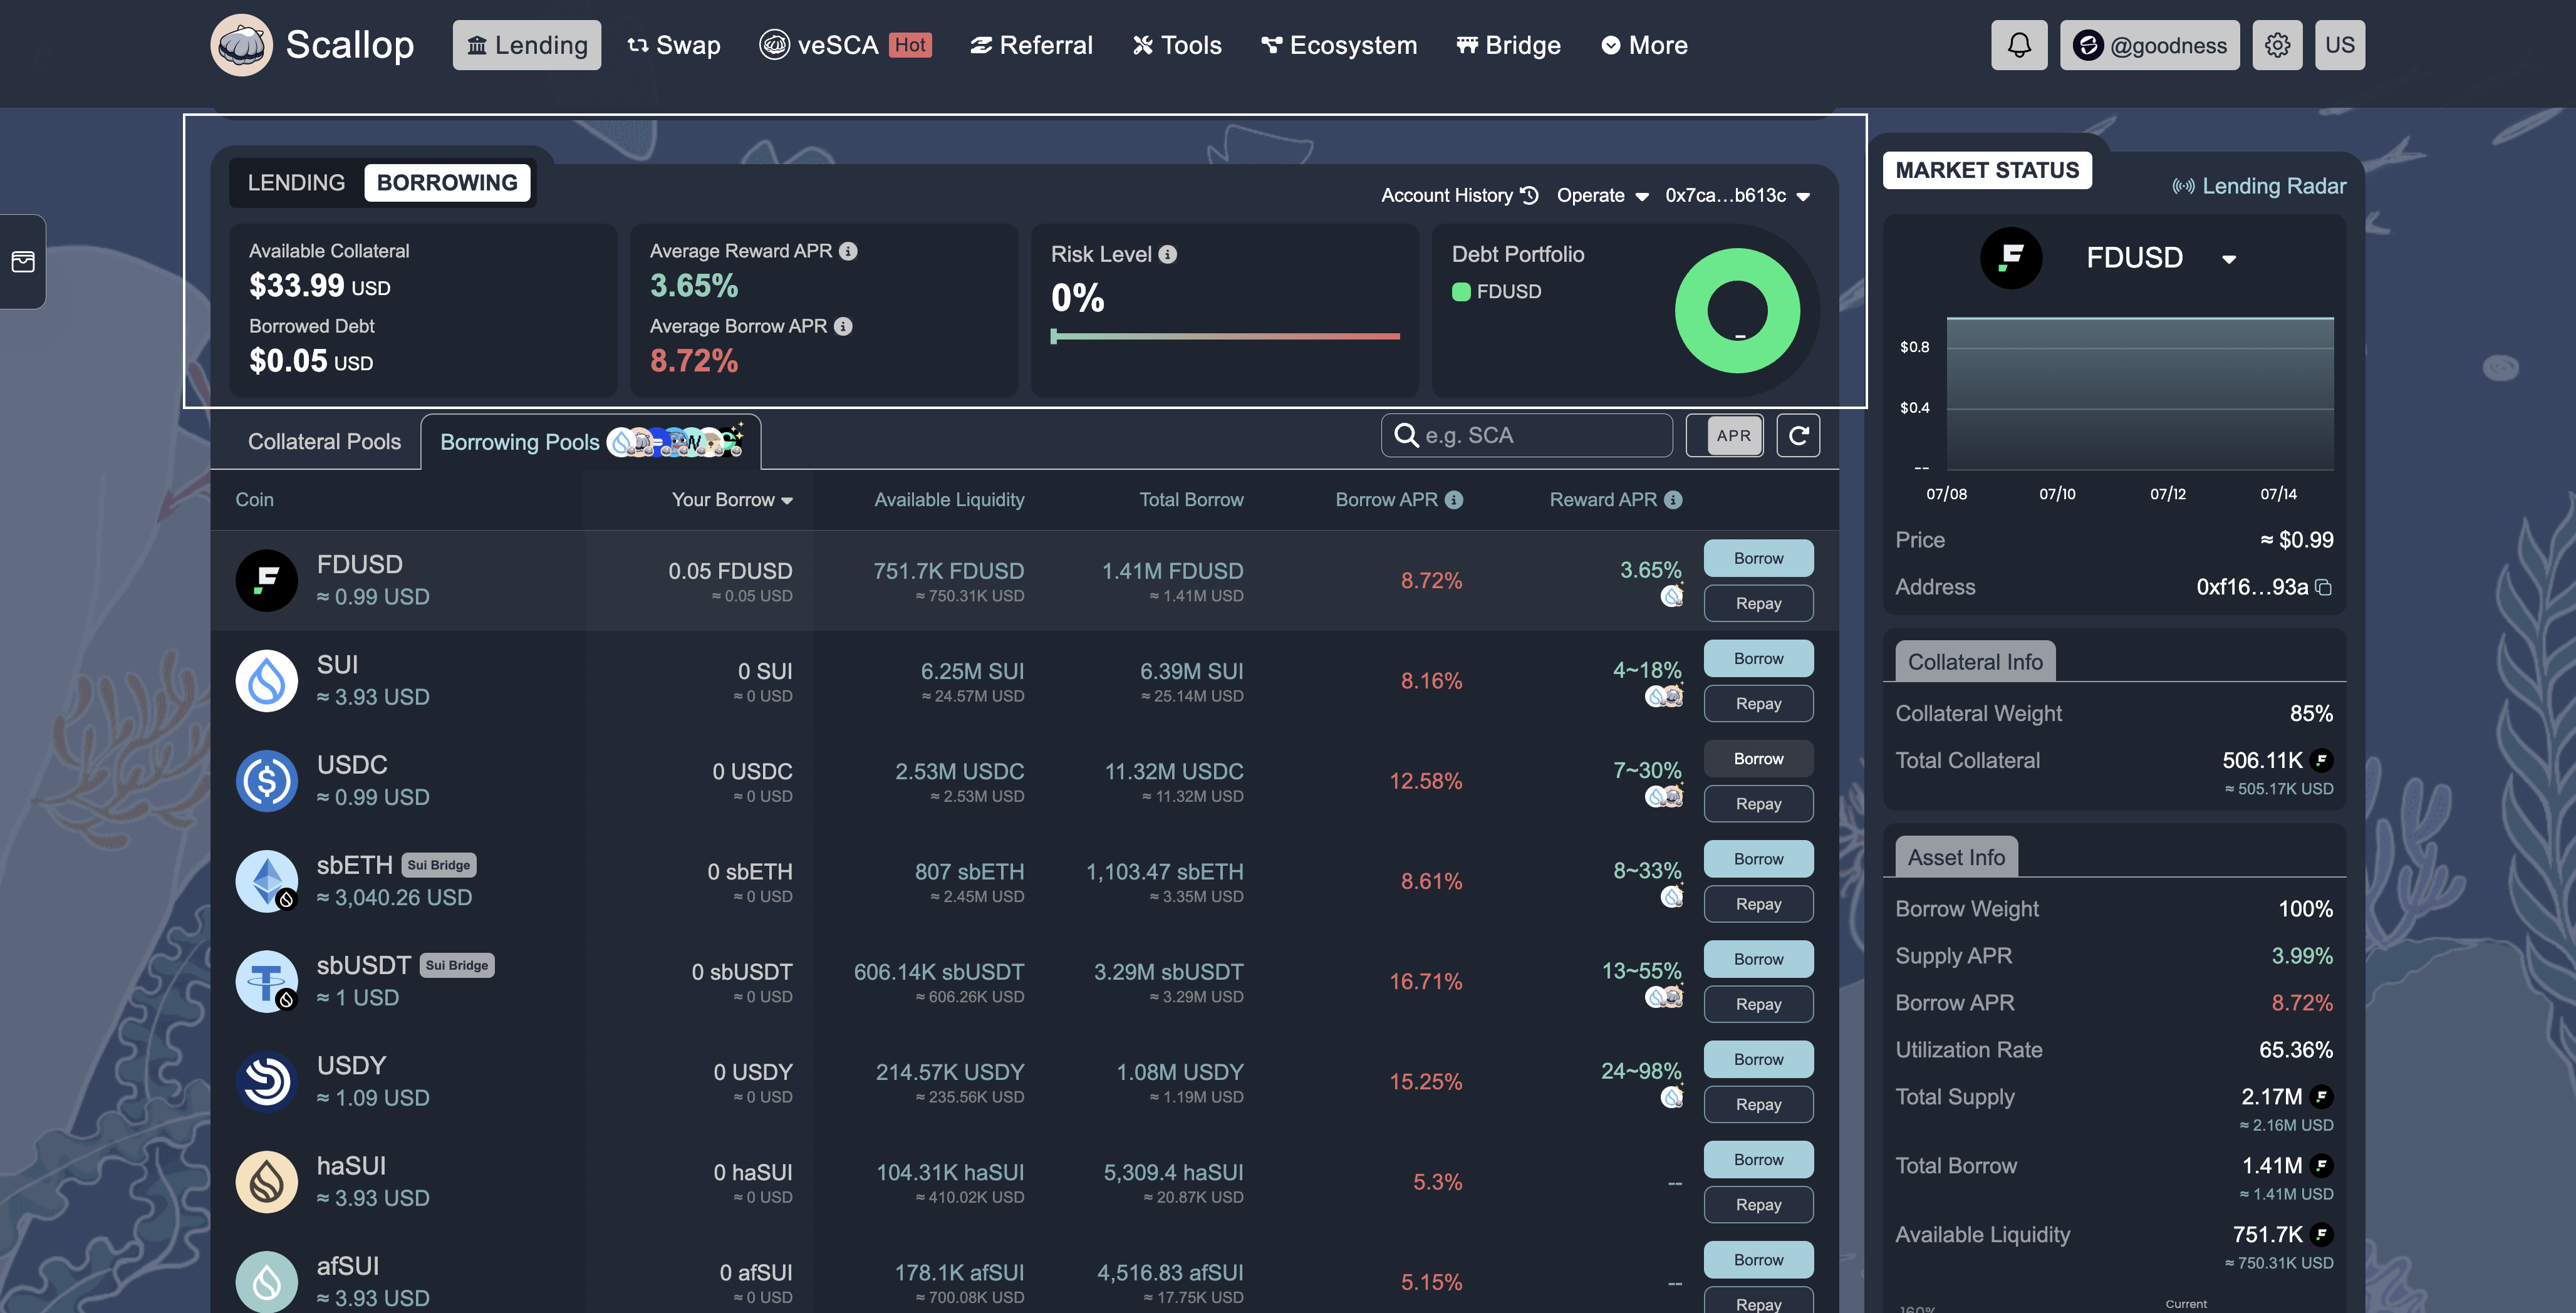Screen dimensions: 2576x1313
Task: Click the USDY coin icon
Action: [267, 1081]
